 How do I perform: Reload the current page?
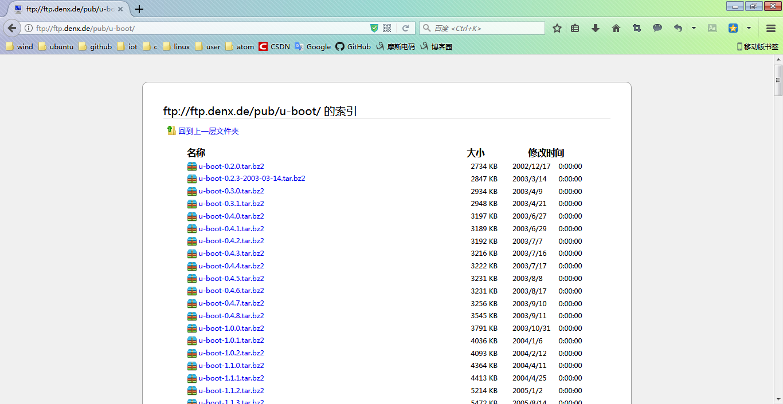click(x=405, y=28)
